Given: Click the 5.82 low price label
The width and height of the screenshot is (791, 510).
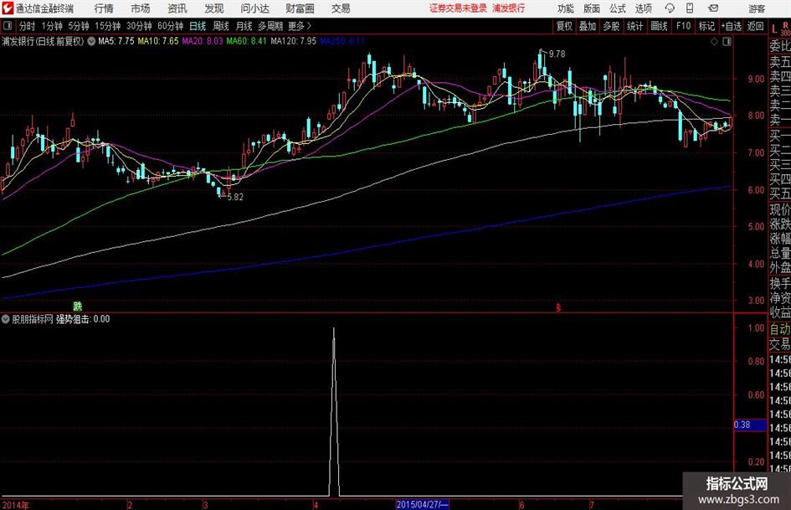Looking at the screenshot, I should click(235, 197).
